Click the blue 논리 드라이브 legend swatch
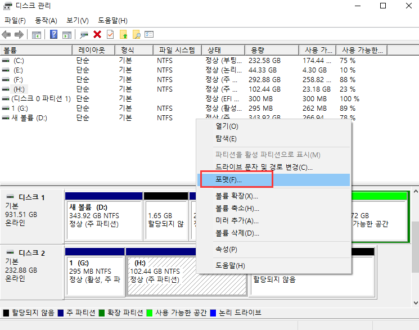This screenshot has width=419, height=330. coord(213,313)
